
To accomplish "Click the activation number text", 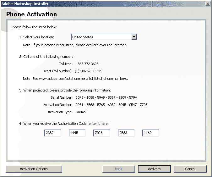I will tap(111, 105).
